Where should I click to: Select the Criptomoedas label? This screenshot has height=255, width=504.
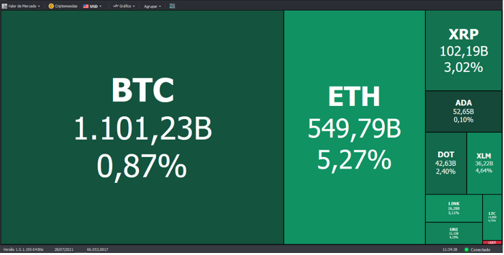[66, 6]
